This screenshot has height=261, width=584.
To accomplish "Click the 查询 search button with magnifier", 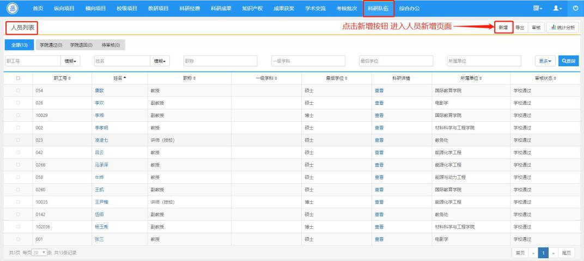I will tap(568, 61).
